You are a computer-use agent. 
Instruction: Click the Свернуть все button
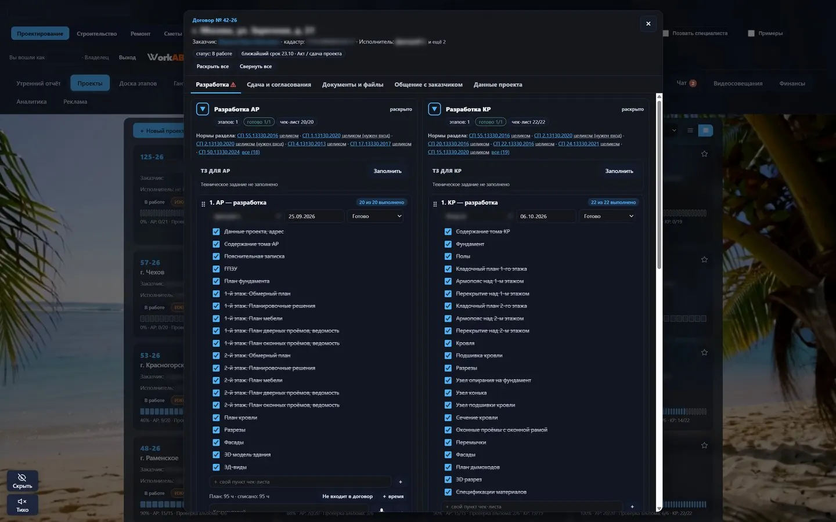[255, 67]
